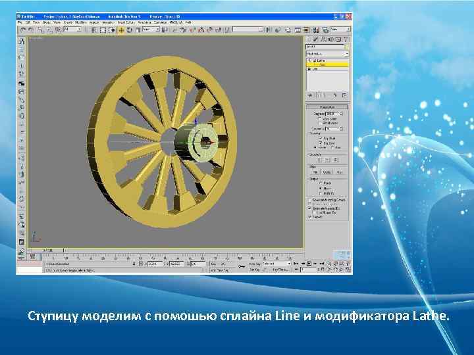
Task: Toggle the Flip Normals checkbox
Action: 320,123
